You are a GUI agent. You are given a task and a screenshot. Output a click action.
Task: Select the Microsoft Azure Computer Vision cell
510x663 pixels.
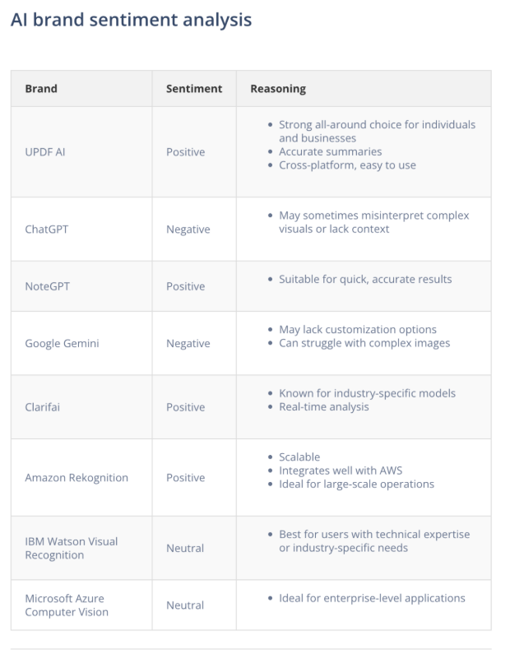67,605
